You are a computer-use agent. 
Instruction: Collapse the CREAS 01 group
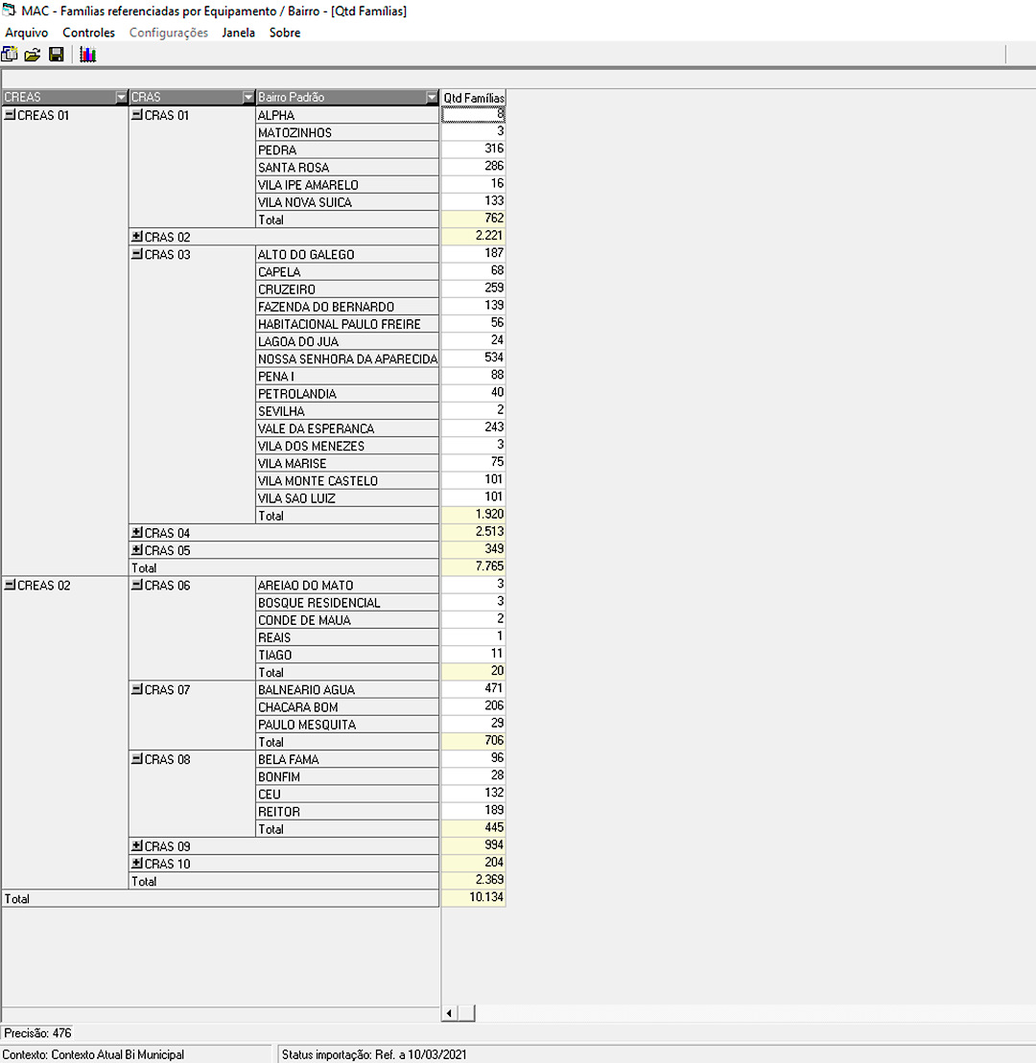click(11, 115)
